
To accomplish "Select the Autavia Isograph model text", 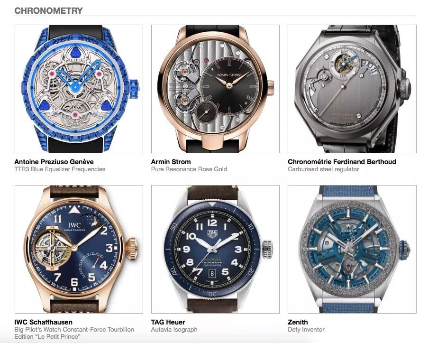I will point(174,330).
